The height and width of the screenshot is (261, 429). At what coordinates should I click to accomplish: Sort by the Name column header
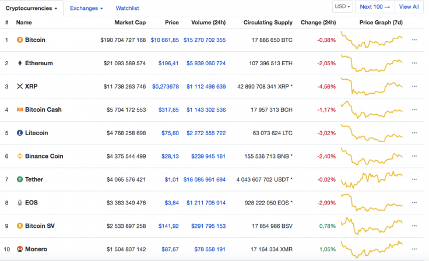(x=24, y=23)
